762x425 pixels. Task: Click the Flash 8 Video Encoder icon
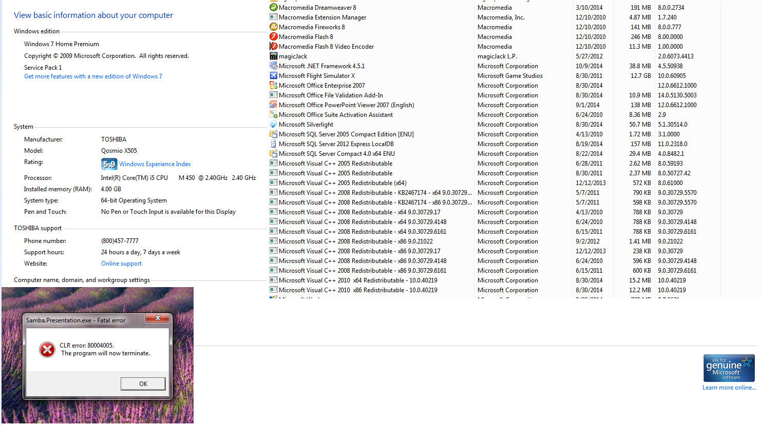pos(274,46)
